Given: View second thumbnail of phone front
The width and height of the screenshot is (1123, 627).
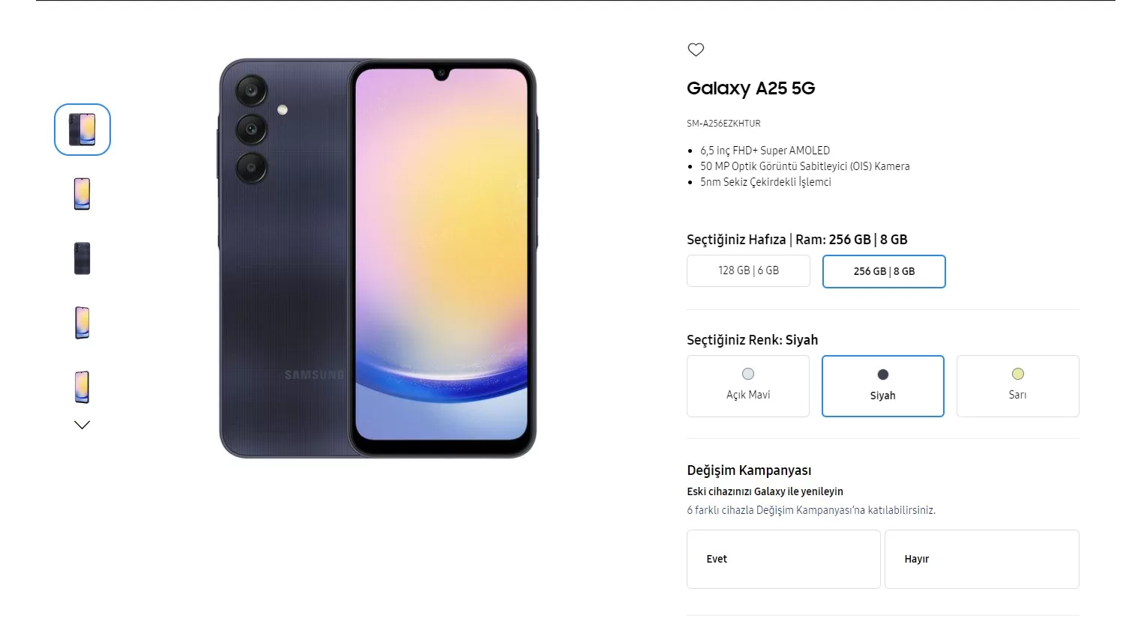Looking at the screenshot, I should pyautogui.click(x=82, y=194).
